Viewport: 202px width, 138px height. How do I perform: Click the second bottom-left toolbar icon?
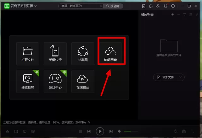pyautogui.click(x=16, y=131)
